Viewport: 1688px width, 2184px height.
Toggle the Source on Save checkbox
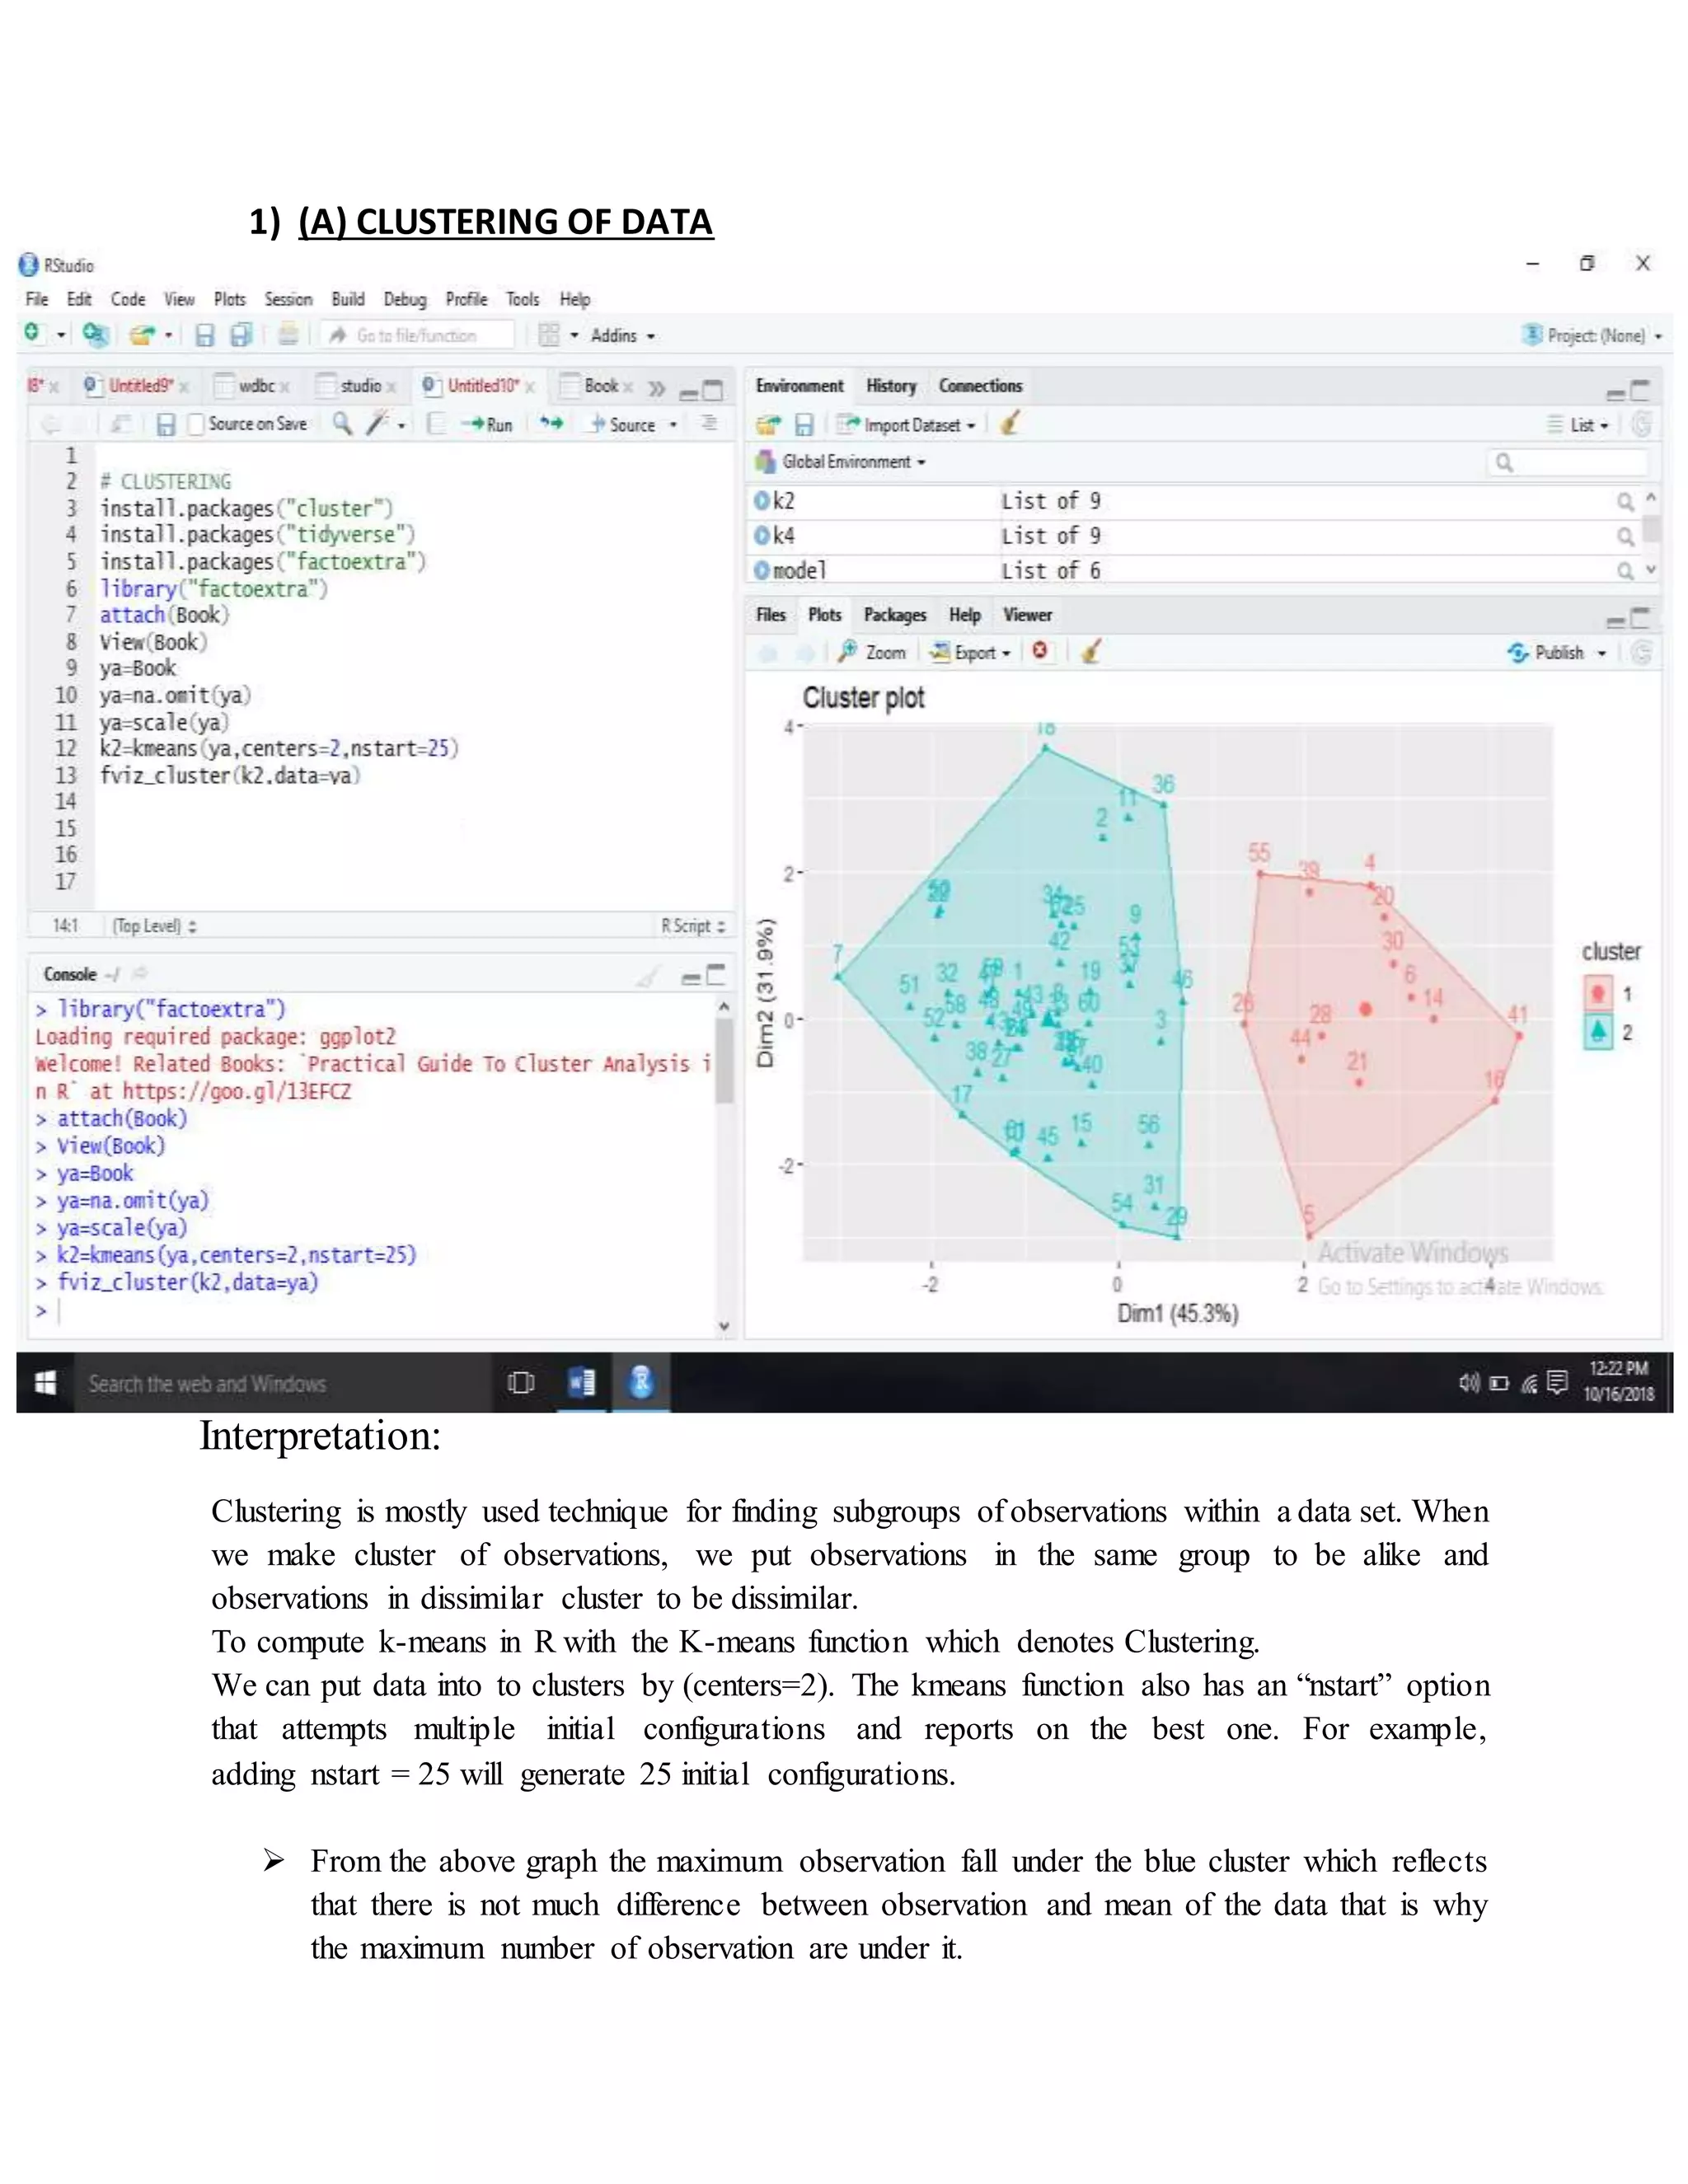pos(196,425)
